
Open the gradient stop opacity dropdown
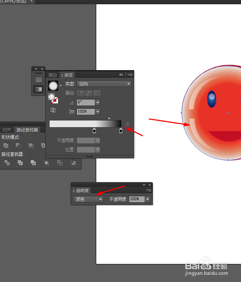pyautogui.click(x=98, y=140)
